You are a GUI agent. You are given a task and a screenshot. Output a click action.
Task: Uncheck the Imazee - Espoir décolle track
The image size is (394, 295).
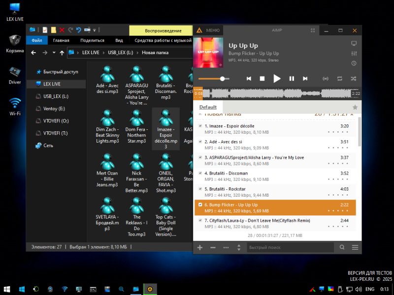coord(200,126)
